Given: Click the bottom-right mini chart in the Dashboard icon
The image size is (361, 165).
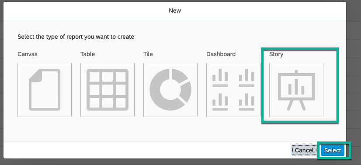Looking at the screenshot, I should [246, 102].
